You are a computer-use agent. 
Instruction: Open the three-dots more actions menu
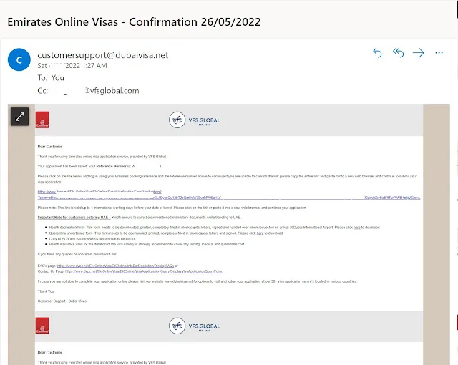pyautogui.click(x=439, y=53)
